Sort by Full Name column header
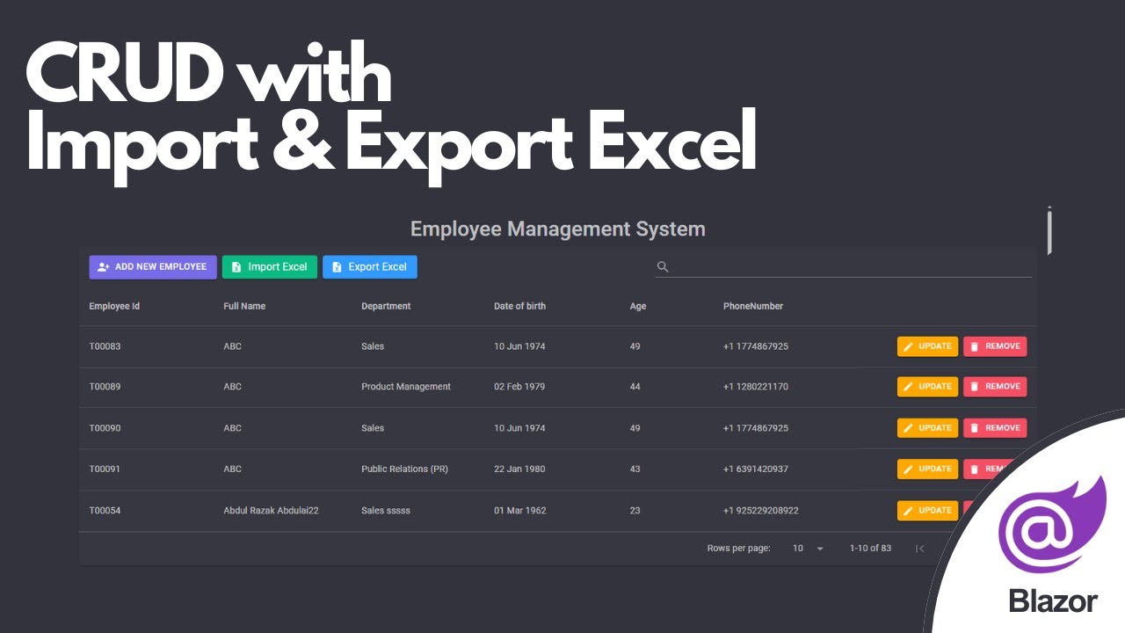 [x=244, y=307]
